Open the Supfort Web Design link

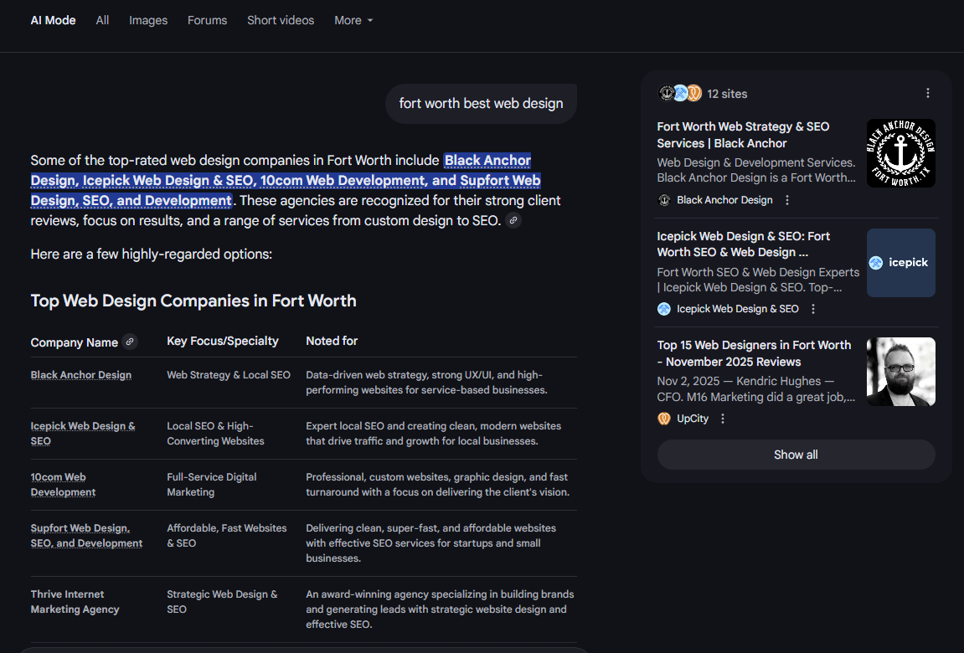click(86, 535)
